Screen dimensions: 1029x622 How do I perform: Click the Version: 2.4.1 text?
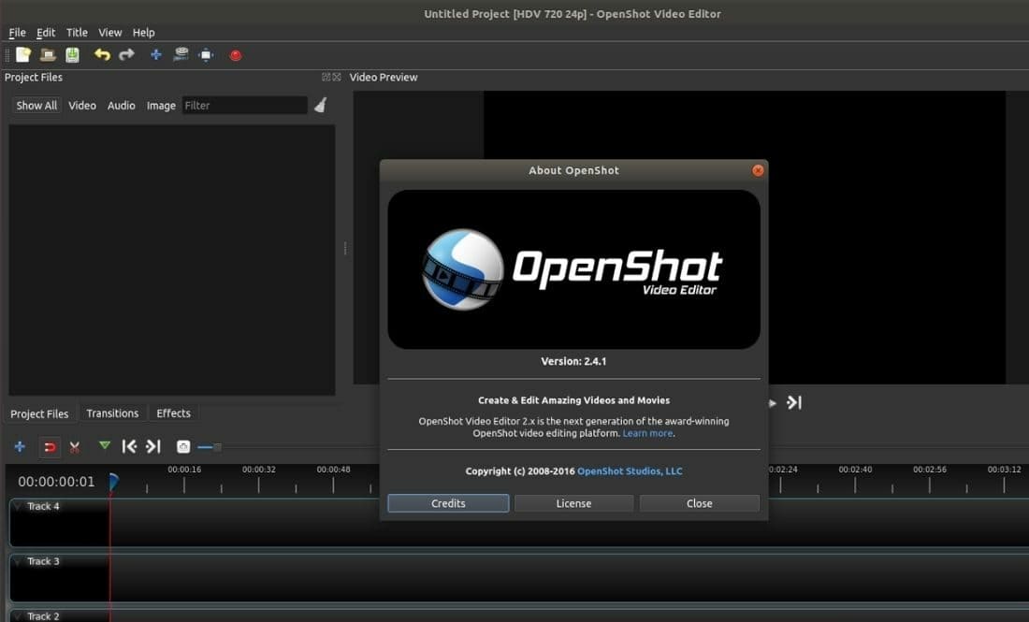(x=573, y=362)
